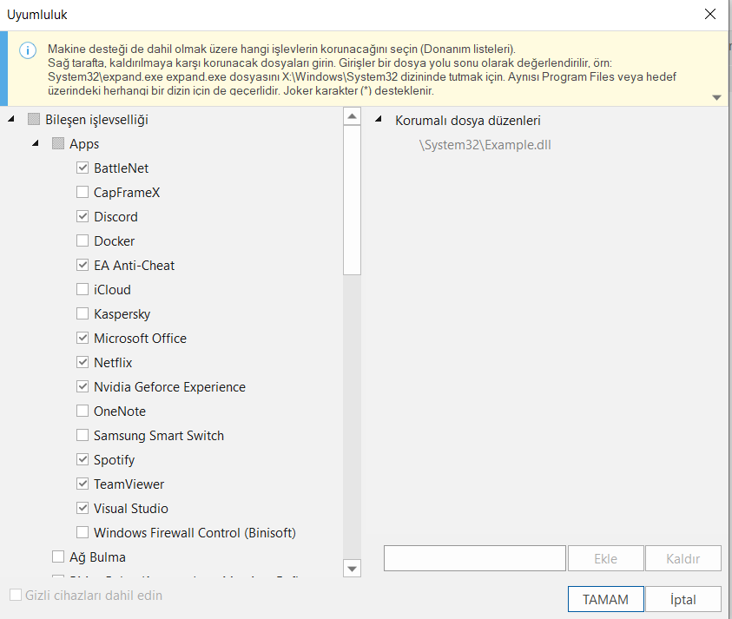Enable the Docker checkbox
Screen dimensions: 732x619
[x=82, y=240]
